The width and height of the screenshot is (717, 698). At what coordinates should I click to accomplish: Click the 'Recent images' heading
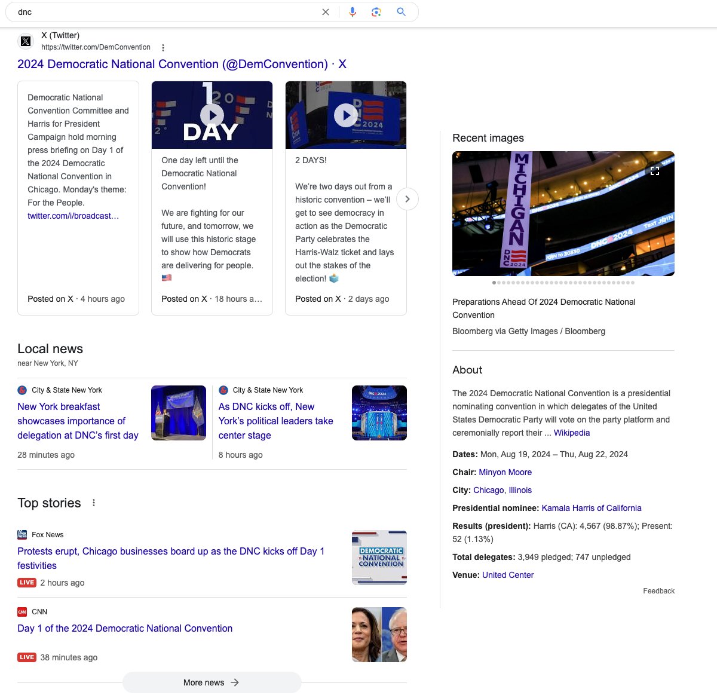click(488, 138)
